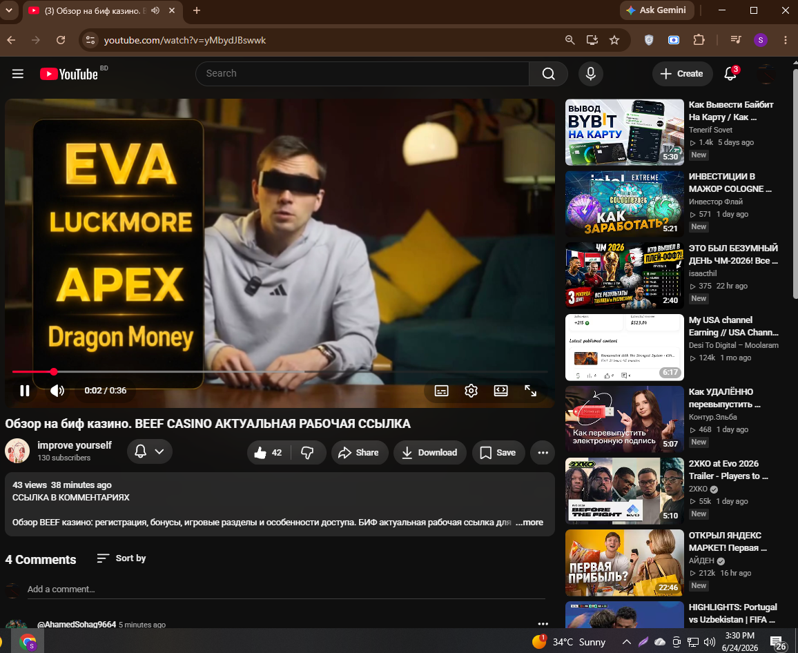Dislike the video with thumbs down

click(307, 452)
